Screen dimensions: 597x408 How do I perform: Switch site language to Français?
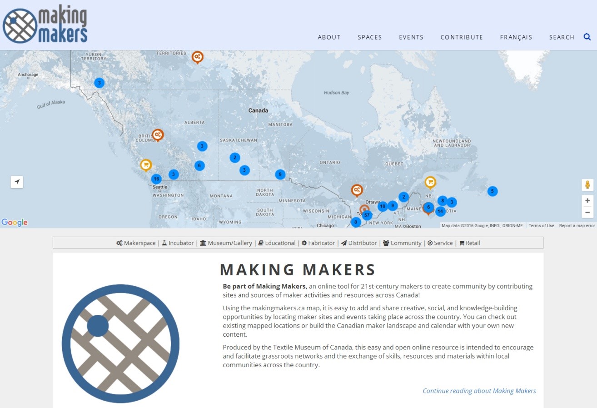[516, 37]
